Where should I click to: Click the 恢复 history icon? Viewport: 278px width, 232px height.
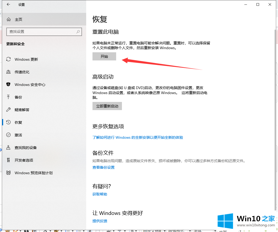(x=8, y=122)
